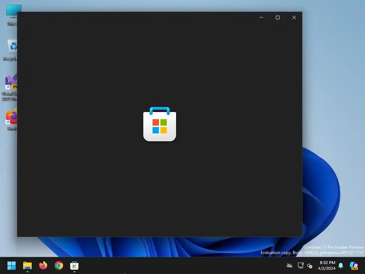Select the Visual Studio 2022 Preview shortcut
This screenshot has height=274, width=365.
(9, 87)
